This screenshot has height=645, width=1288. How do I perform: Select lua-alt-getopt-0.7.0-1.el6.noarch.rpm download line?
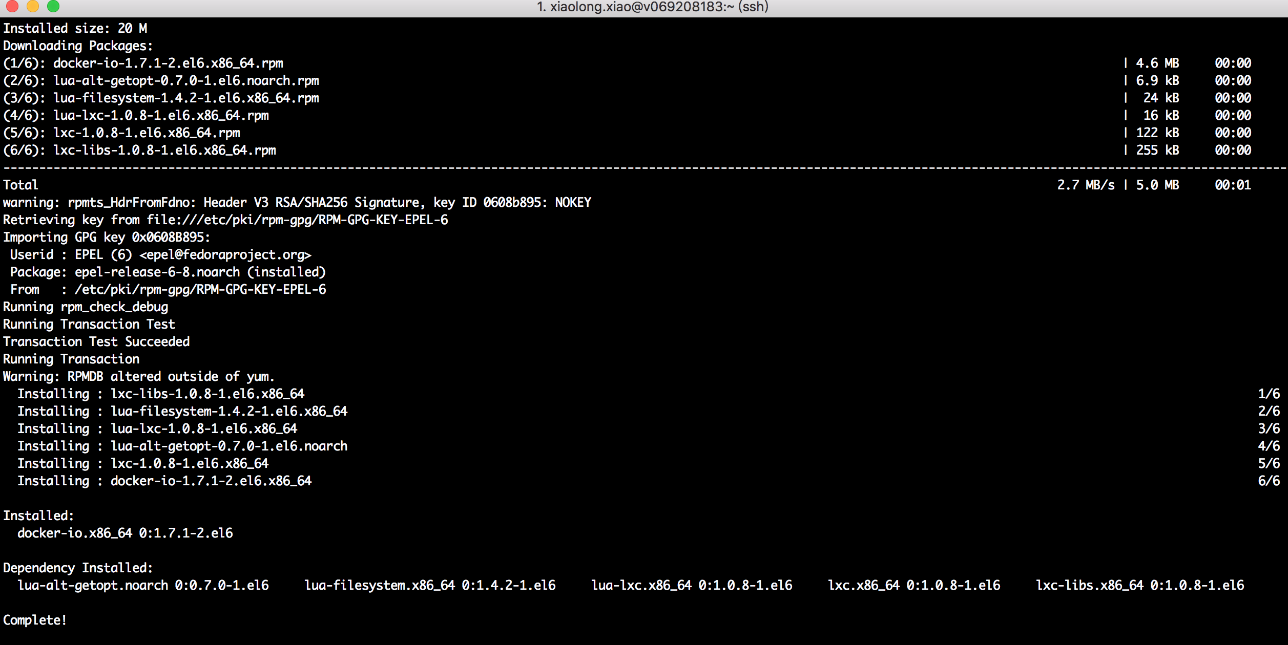(x=161, y=81)
